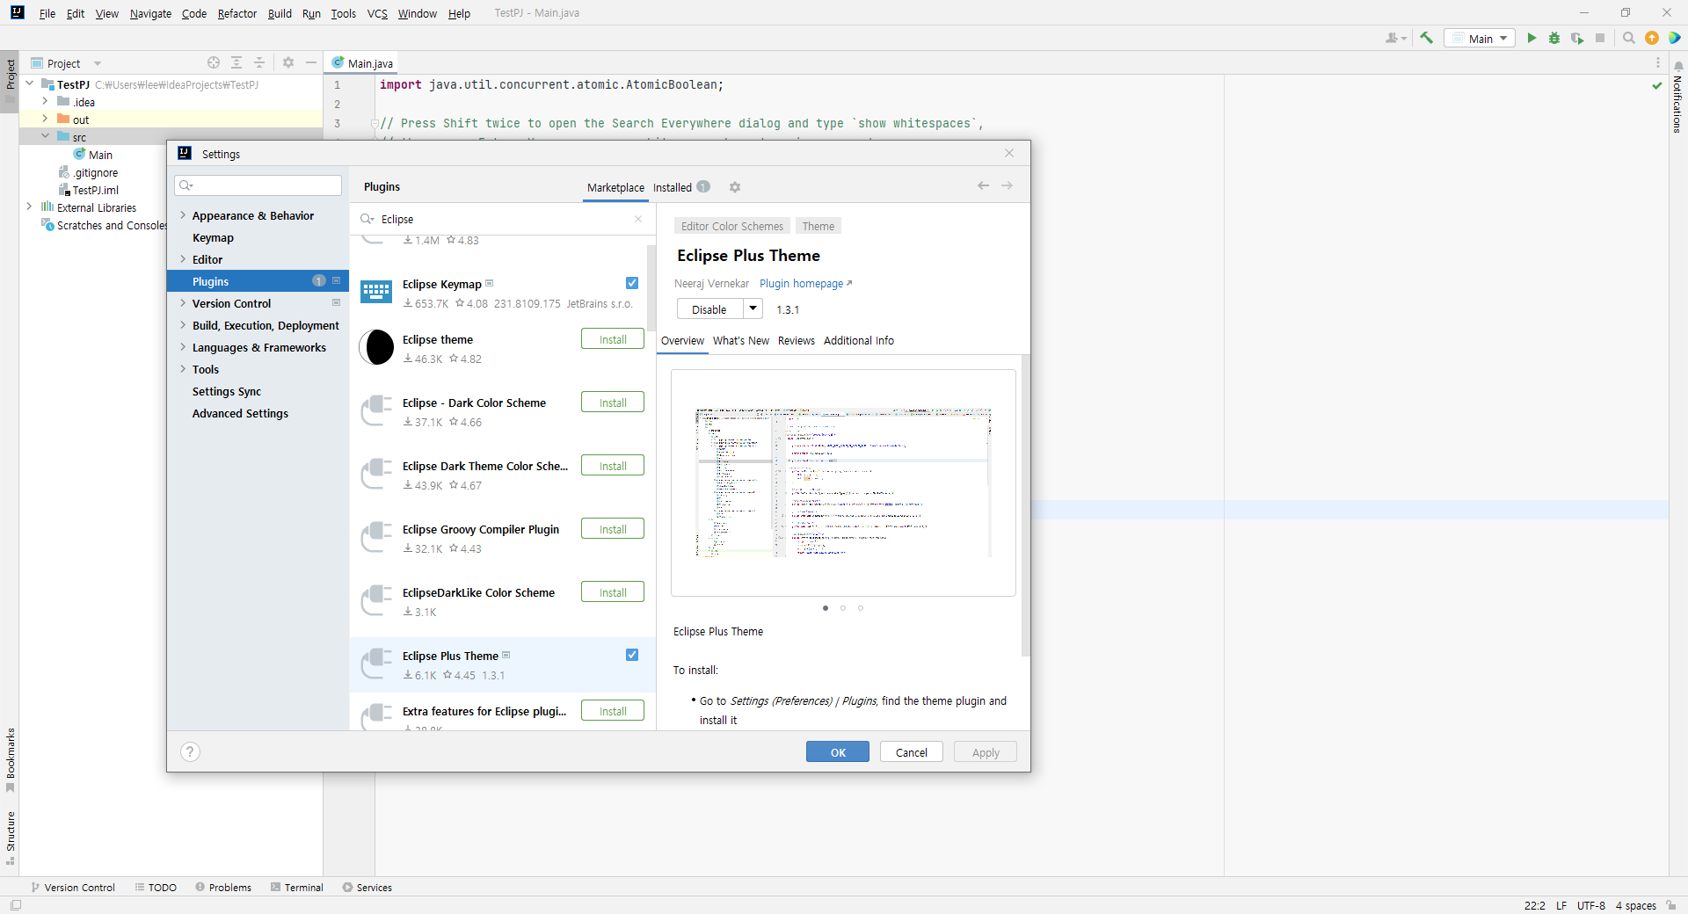Select the second screenshot carousel dot
Screen dimensions: 1688x914
[x=843, y=608]
